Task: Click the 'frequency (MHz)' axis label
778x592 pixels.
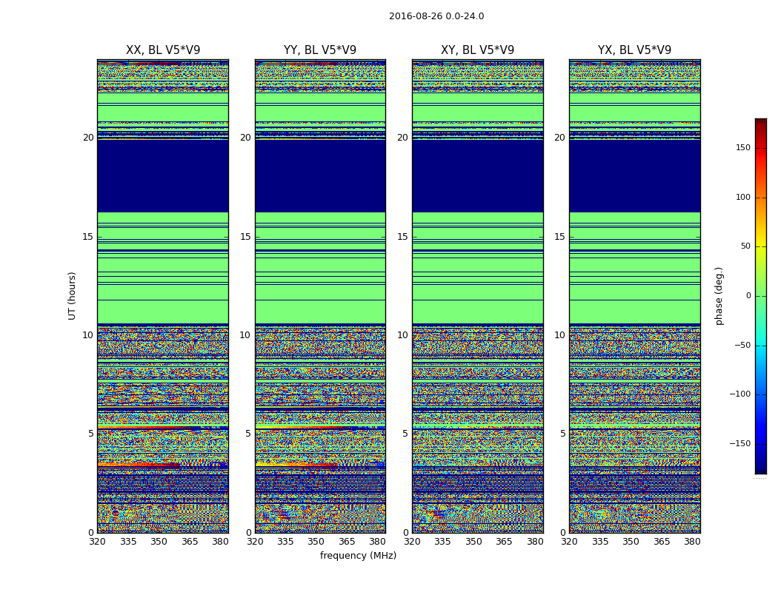Action: [x=358, y=555]
